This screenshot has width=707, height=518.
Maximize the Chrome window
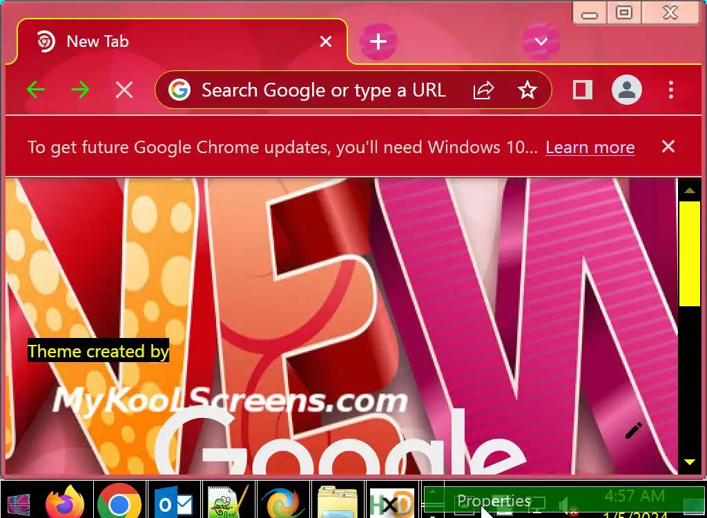tap(623, 12)
